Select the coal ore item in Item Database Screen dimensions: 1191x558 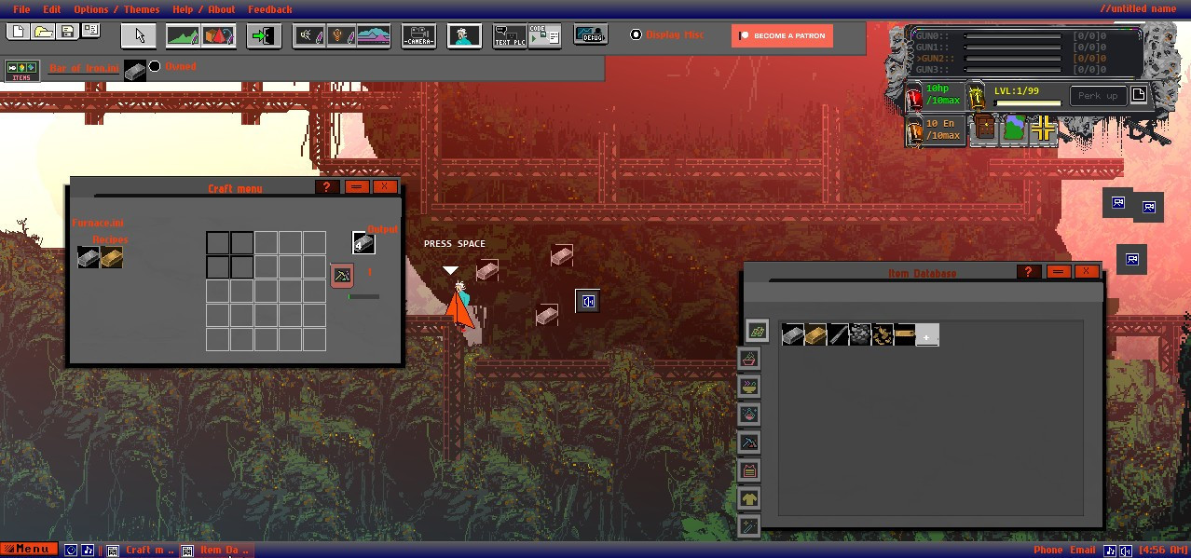(860, 334)
